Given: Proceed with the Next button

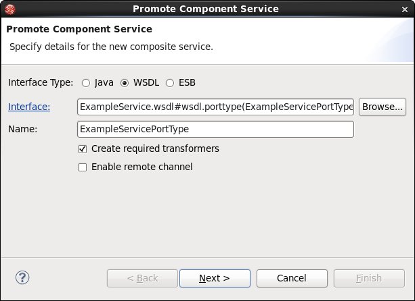Looking at the screenshot, I should tap(215, 278).
